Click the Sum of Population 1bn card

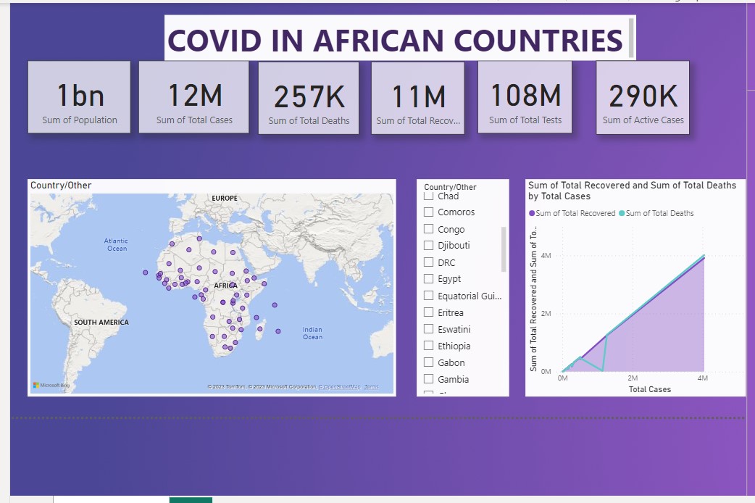[79, 97]
